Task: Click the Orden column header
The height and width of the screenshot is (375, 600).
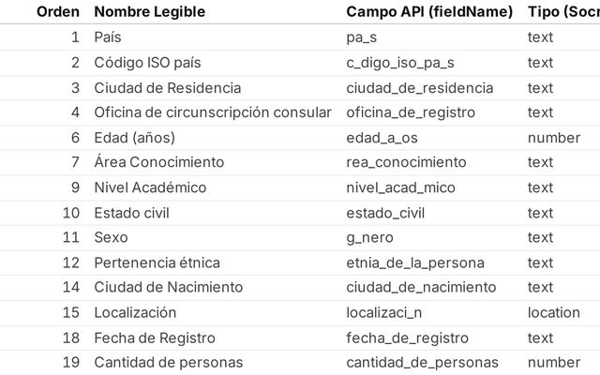Action: point(58,12)
